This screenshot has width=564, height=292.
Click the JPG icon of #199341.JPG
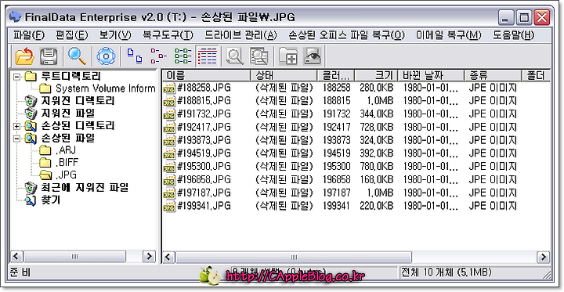(169, 207)
